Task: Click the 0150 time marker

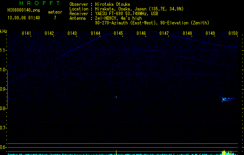Action: pyautogui.click(x=233, y=33)
